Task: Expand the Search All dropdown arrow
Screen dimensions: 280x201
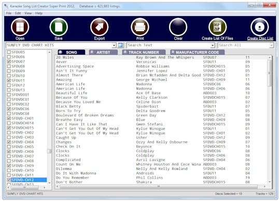Action: pos(271,45)
